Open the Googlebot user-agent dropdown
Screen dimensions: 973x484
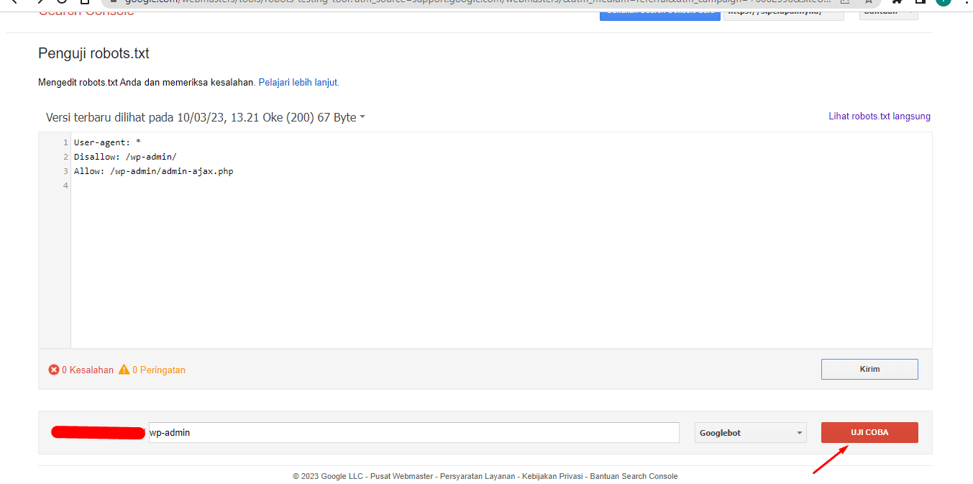pyautogui.click(x=750, y=433)
